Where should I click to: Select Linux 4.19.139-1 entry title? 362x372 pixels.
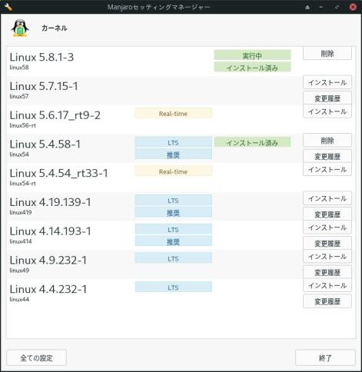click(x=50, y=202)
